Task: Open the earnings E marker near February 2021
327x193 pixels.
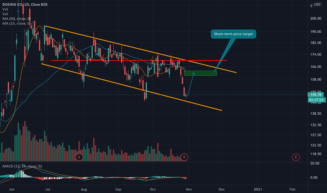Action: point(296,157)
